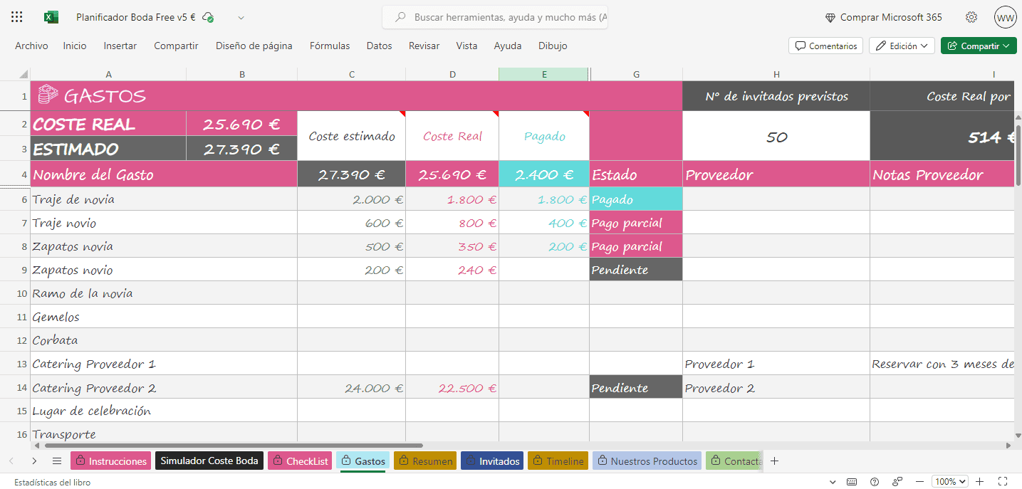Click the Comentarios button
Screen dimensions: 1022x489
825,46
